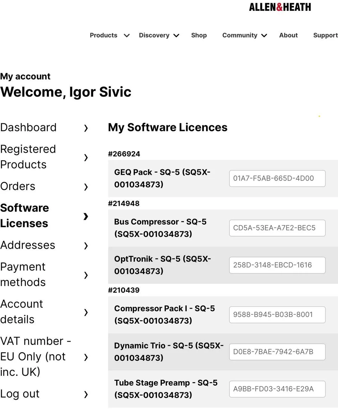Click the My account label
This screenshot has height=409, width=338.
[25, 76]
